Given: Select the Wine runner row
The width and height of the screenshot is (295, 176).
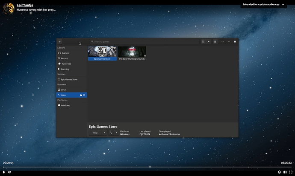Looking at the screenshot, I should pyautogui.click(x=71, y=95).
